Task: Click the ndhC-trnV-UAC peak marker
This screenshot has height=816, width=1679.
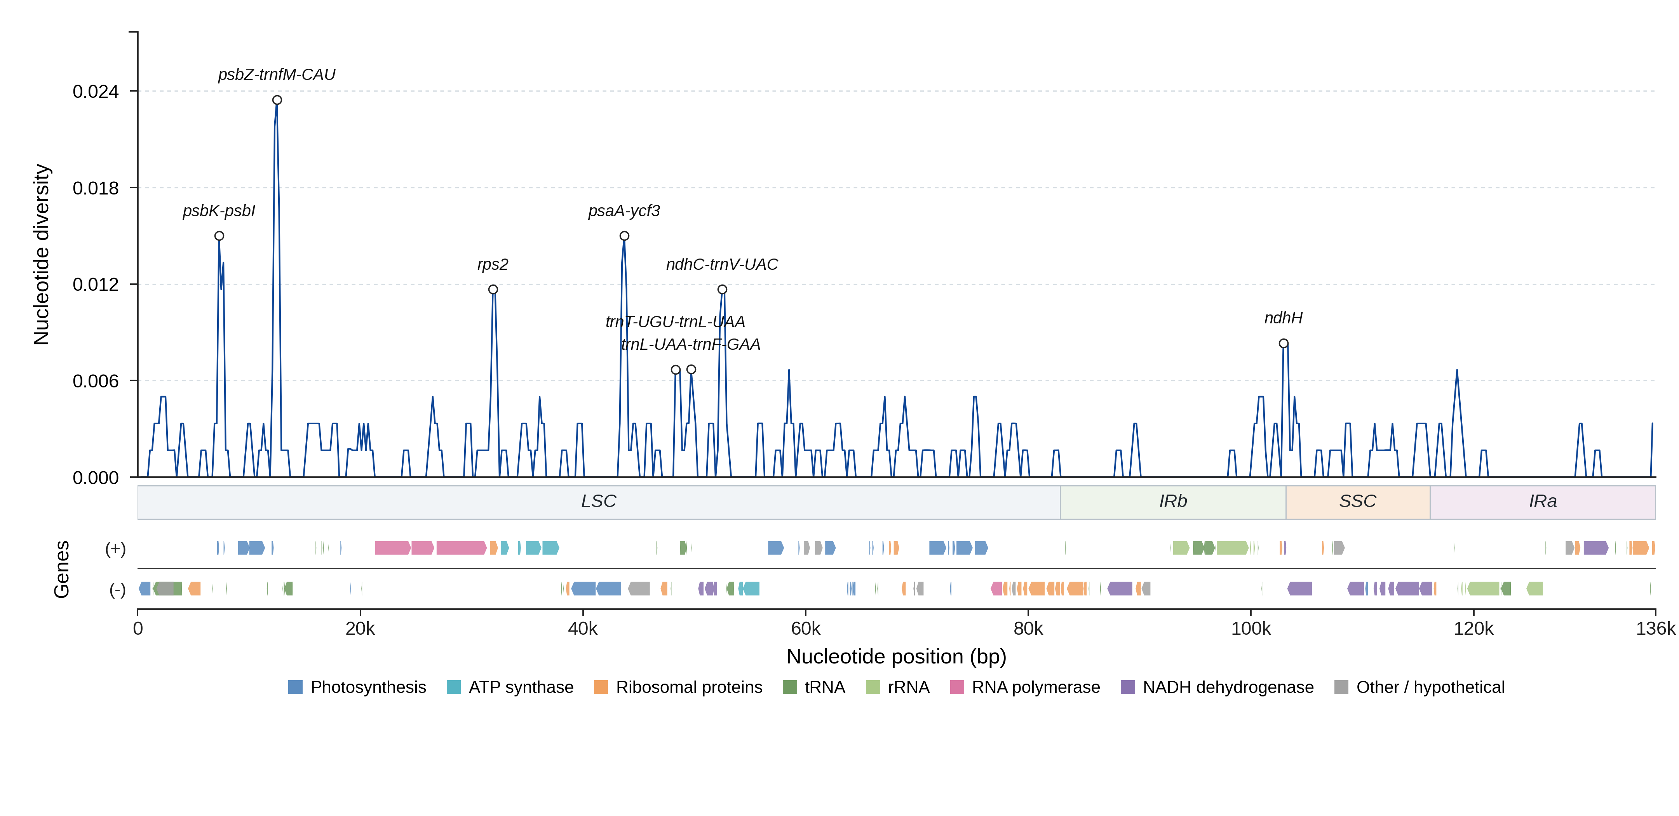Action: click(x=721, y=290)
